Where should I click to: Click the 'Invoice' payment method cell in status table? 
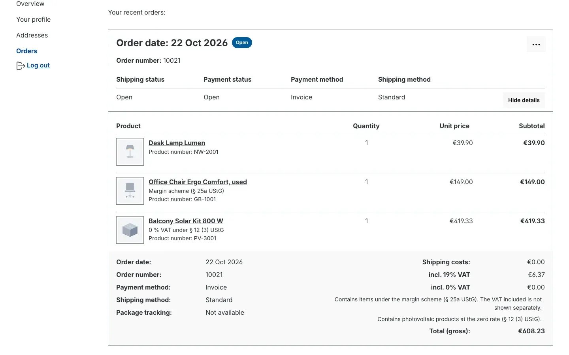301,97
